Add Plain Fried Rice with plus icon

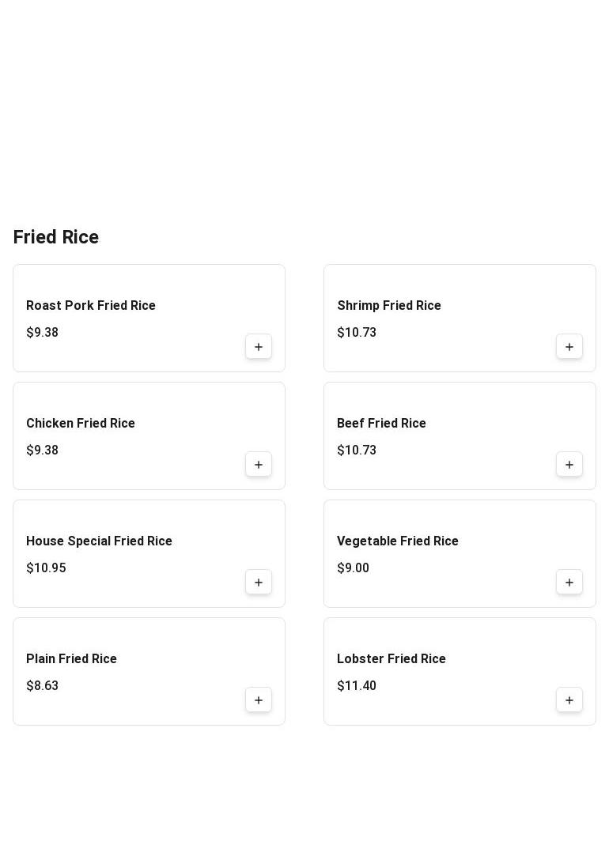[x=259, y=700]
